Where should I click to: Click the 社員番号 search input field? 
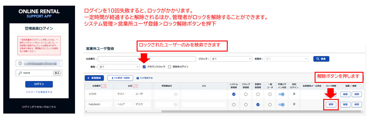coord(119,59)
